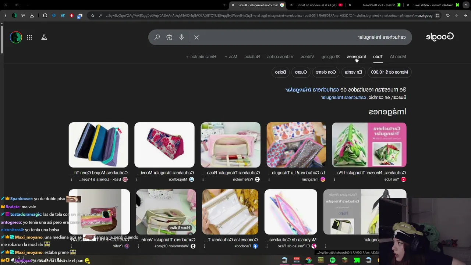Viewport: 471px width, 265px height.
Task: Open options for the YouTube result
Action: coord(334,179)
